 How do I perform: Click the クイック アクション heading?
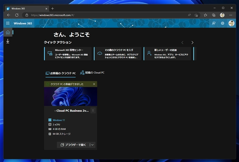click(58, 43)
